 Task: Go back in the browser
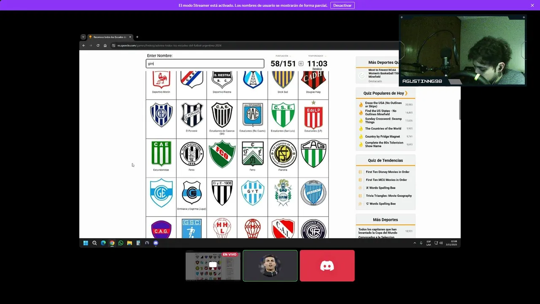pyautogui.click(x=84, y=46)
